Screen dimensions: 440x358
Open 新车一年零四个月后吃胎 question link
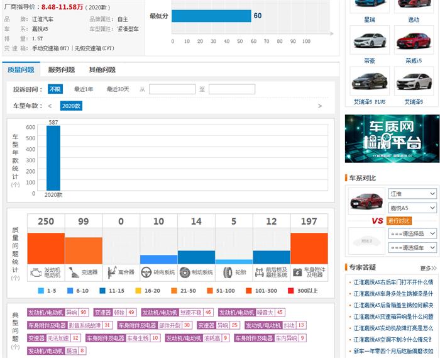tap(393, 351)
